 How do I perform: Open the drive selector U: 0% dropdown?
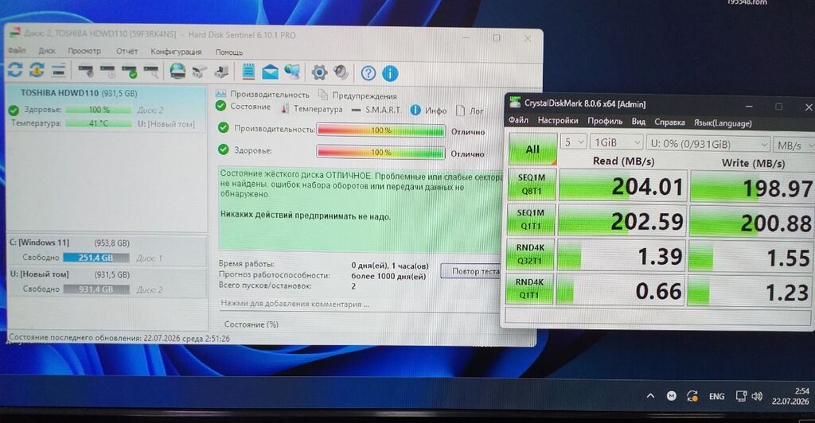tap(708, 144)
